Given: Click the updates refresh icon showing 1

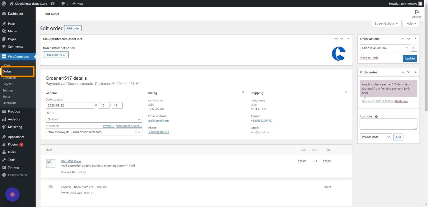Looking at the screenshot, I should coord(52,3).
